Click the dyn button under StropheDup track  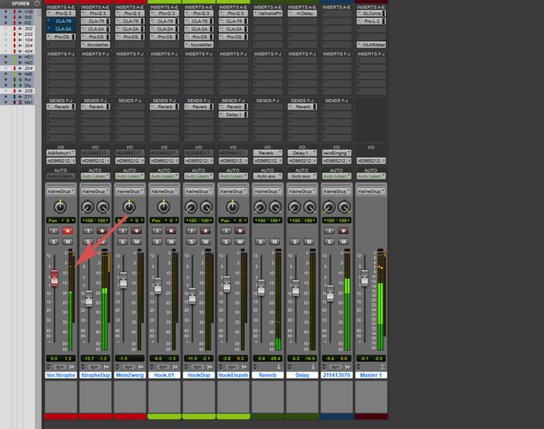pos(94,367)
